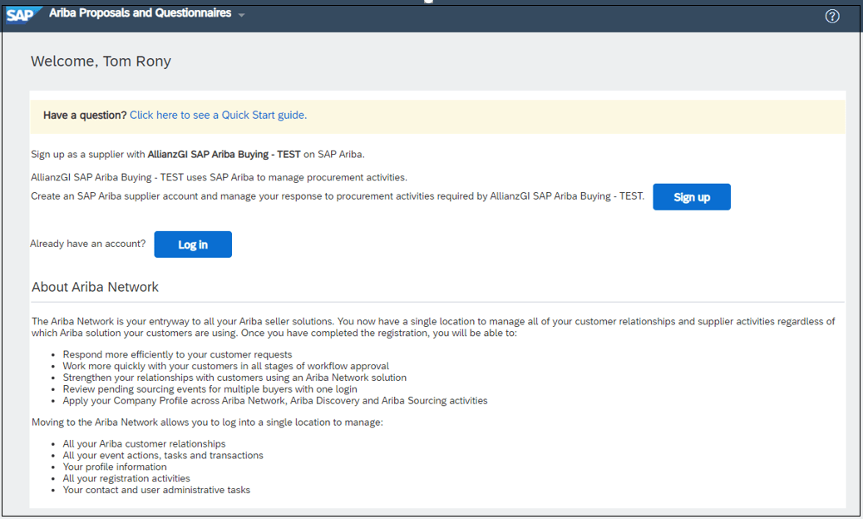Image resolution: width=863 pixels, height=519 pixels.
Task: Click 'All your event actions, tasks and transactions'
Action: click(163, 455)
